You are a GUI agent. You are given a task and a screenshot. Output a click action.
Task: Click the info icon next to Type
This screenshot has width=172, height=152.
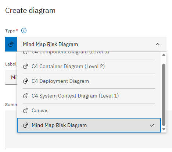click(24, 31)
